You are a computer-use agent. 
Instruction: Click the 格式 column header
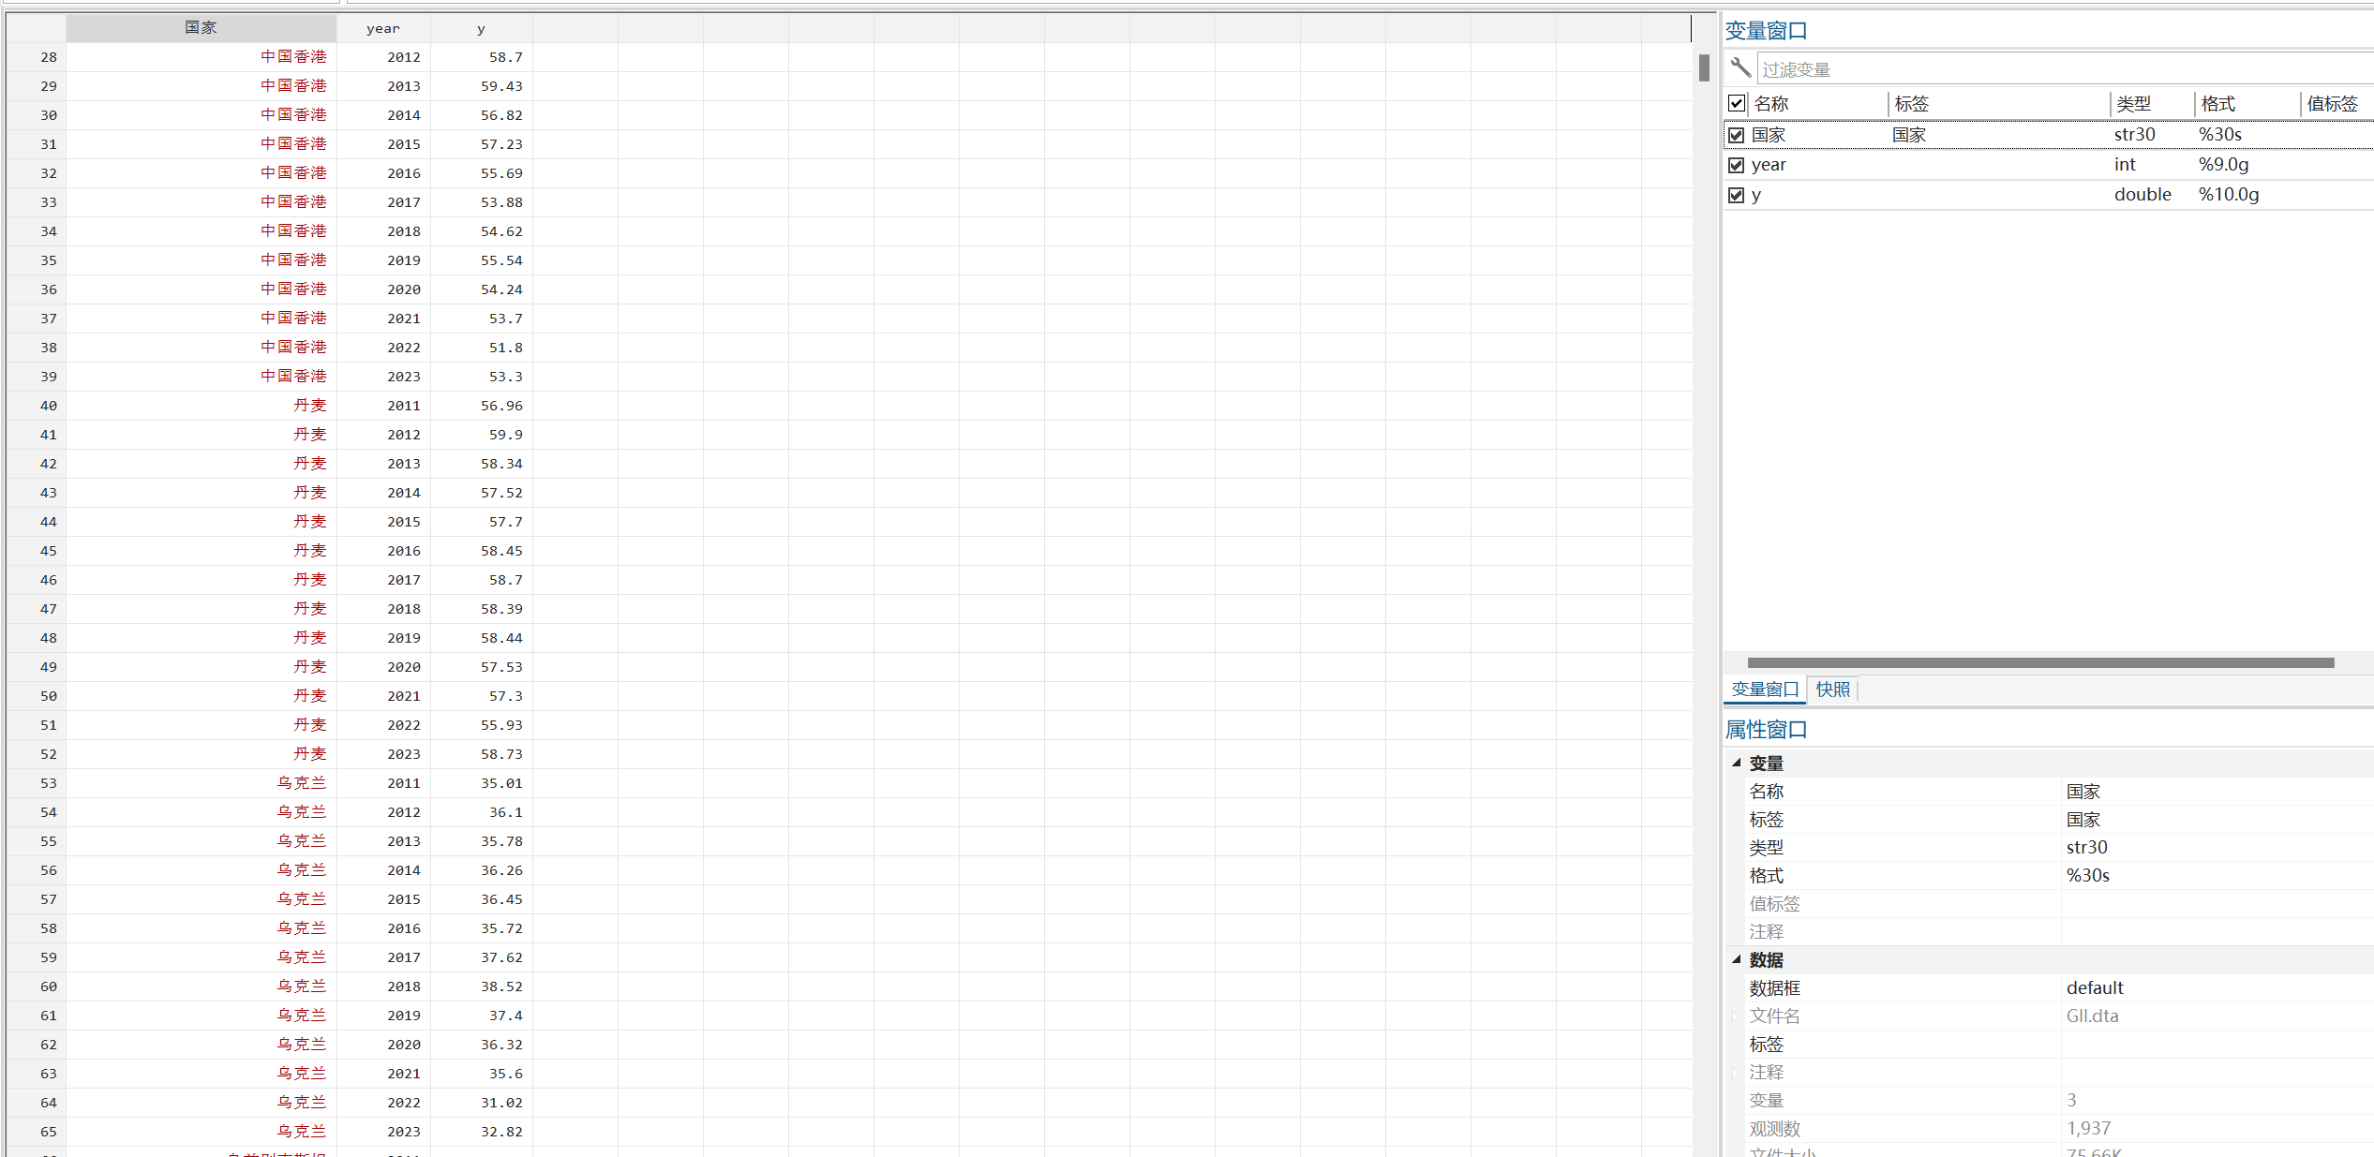pyautogui.click(x=2217, y=103)
